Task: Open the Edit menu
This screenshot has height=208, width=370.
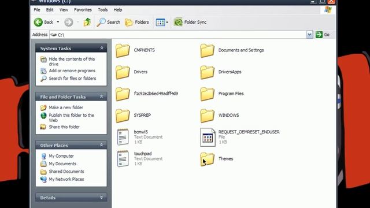Action: point(50,10)
